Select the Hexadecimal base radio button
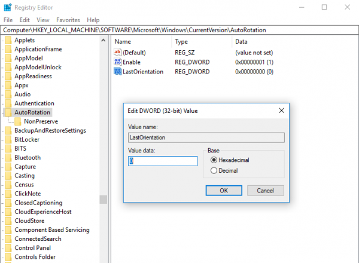This screenshot has height=263, width=359. pyautogui.click(x=214, y=160)
